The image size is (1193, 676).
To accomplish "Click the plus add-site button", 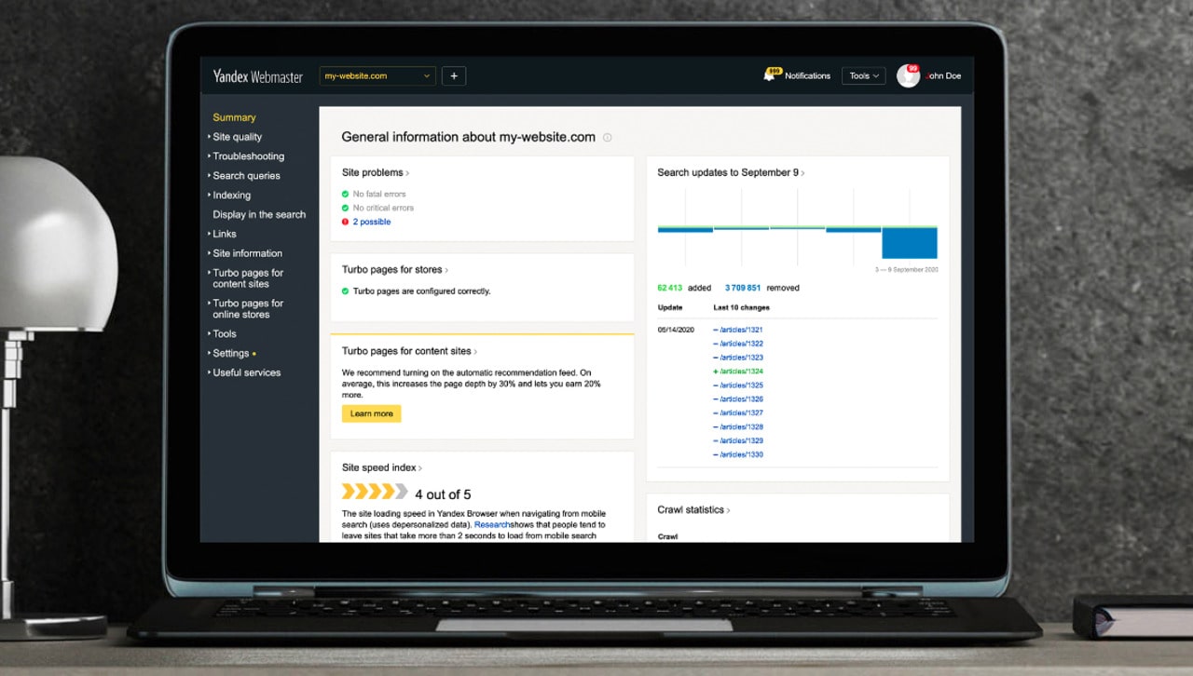I will [454, 76].
